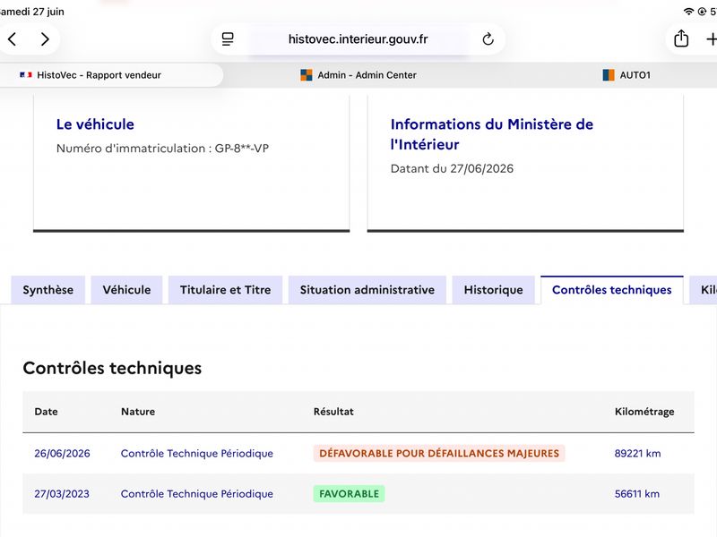Click the 89221 km mileage value
This screenshot has height=537, width=717.
(x=637, y=454)
